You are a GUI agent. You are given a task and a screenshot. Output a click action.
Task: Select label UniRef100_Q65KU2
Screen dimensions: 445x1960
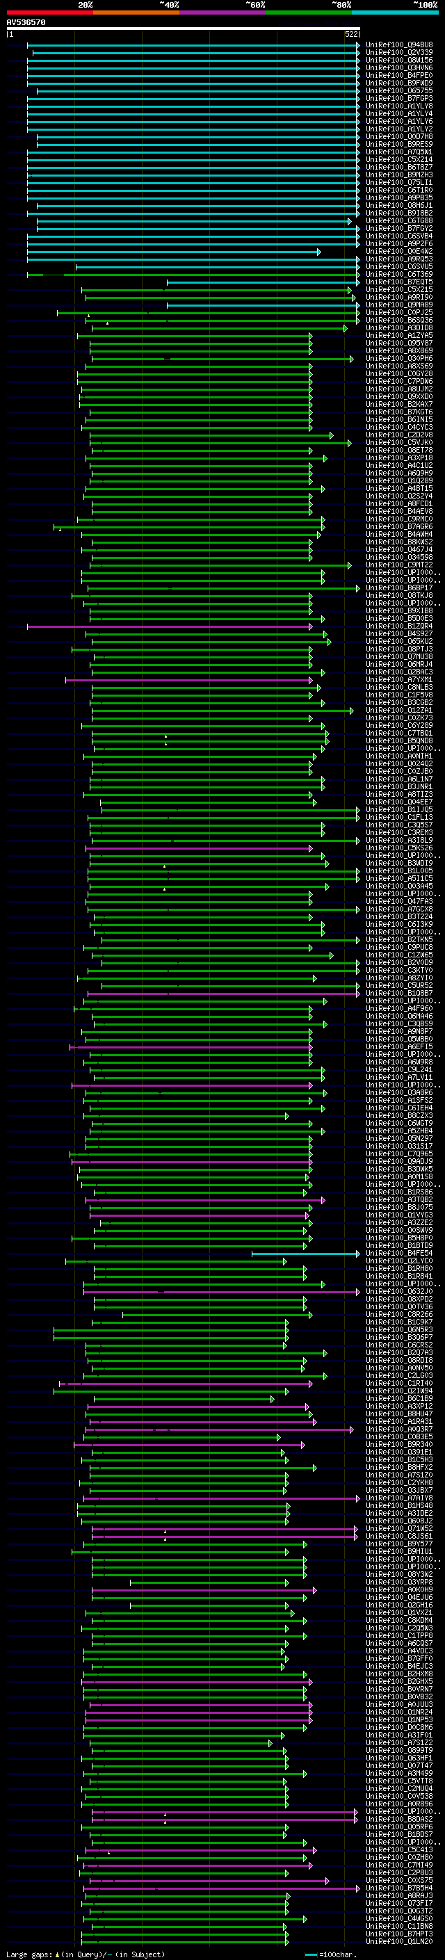point(399,642)
